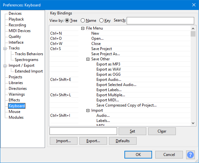Click the Export... bindings button
Viewport: 199px width, 163px height.
tap(93, 141)
